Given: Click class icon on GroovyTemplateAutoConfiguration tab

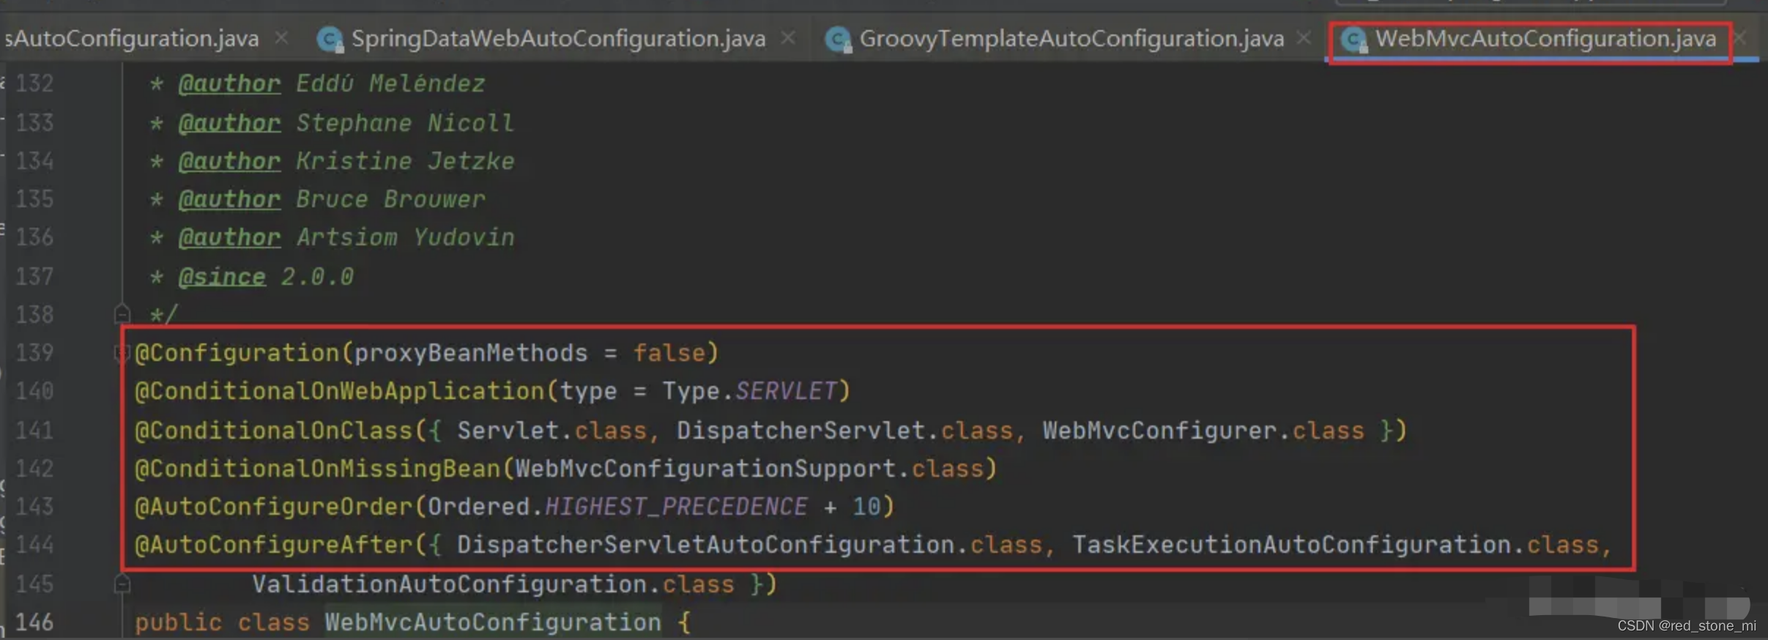Looking at the screenshot, I should [x=838, y=39].
